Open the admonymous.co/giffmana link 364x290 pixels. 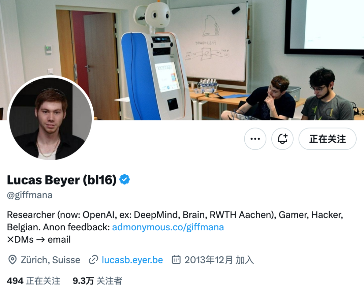168,227
